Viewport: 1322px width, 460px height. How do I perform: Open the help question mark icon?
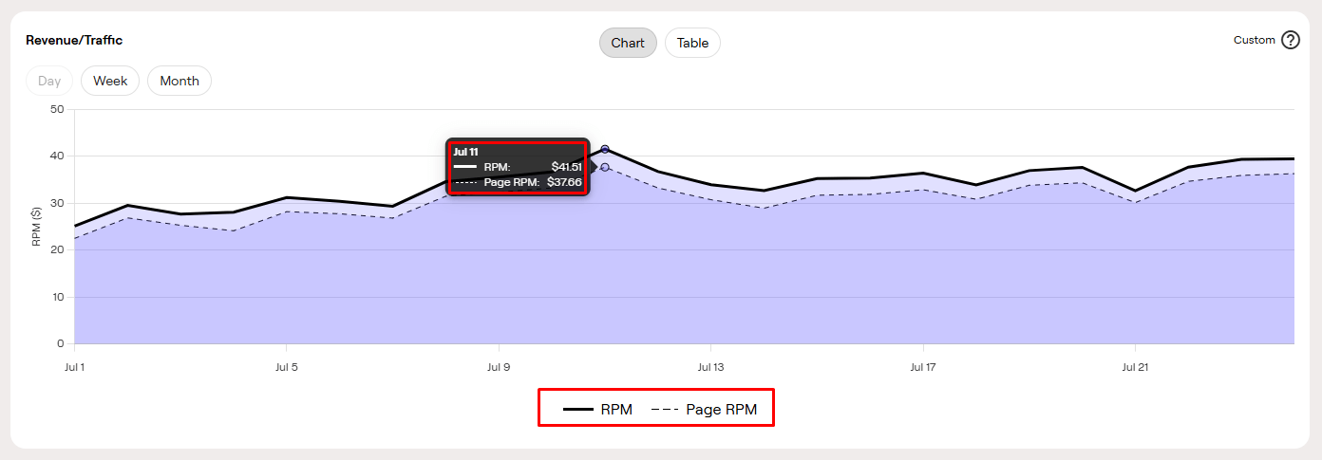1290,40
